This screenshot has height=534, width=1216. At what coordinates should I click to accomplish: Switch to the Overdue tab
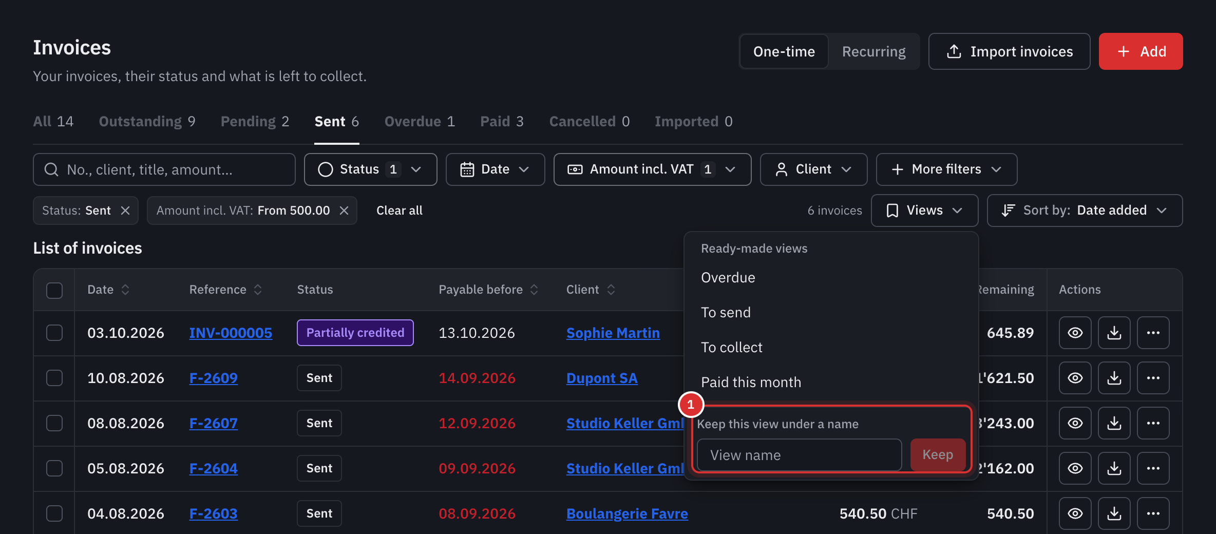(x=420, y=122)
